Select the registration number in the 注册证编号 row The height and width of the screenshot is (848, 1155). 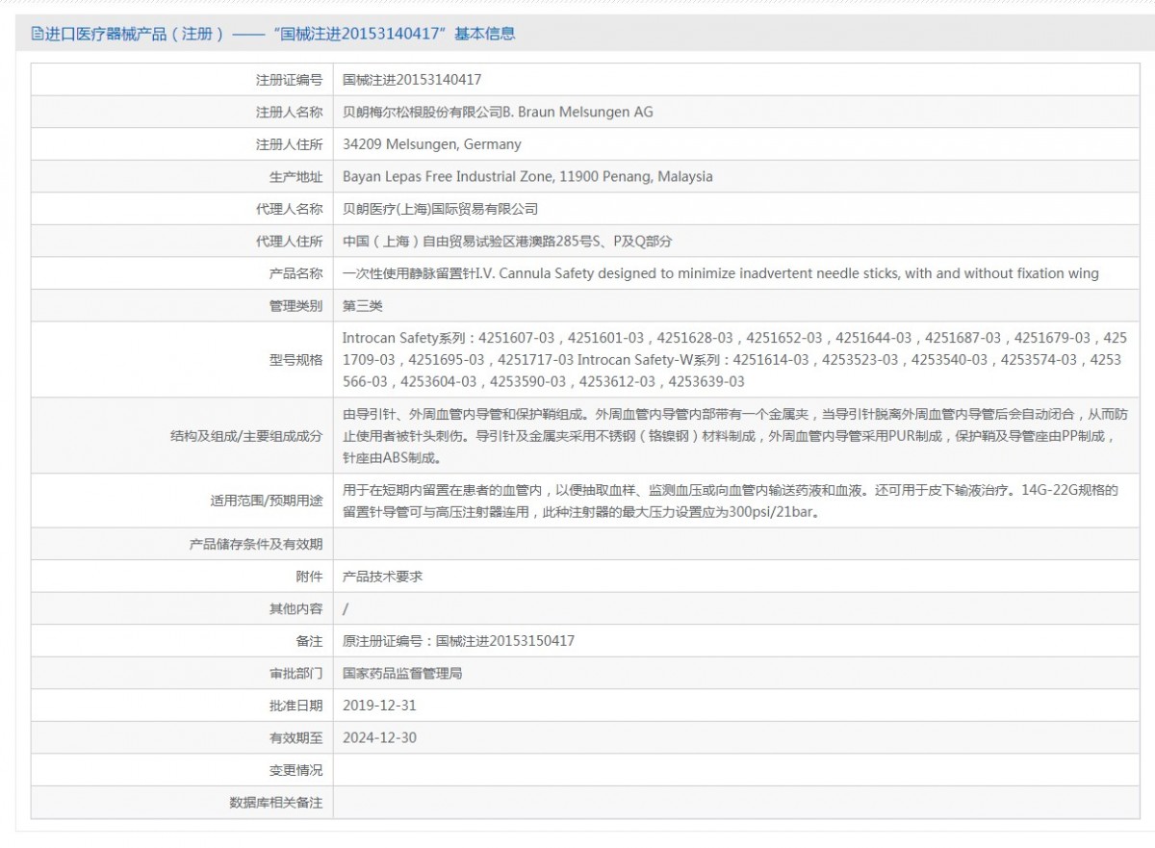pos(412,80)
